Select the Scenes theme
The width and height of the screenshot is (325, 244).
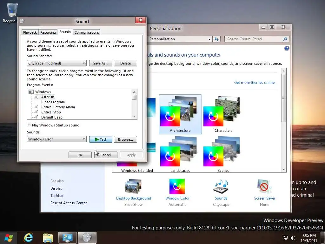tap(223, 154)
